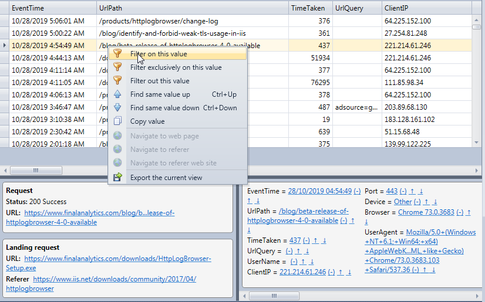
Task: Sort by the UrlPath column header
Action: point(193,8)
